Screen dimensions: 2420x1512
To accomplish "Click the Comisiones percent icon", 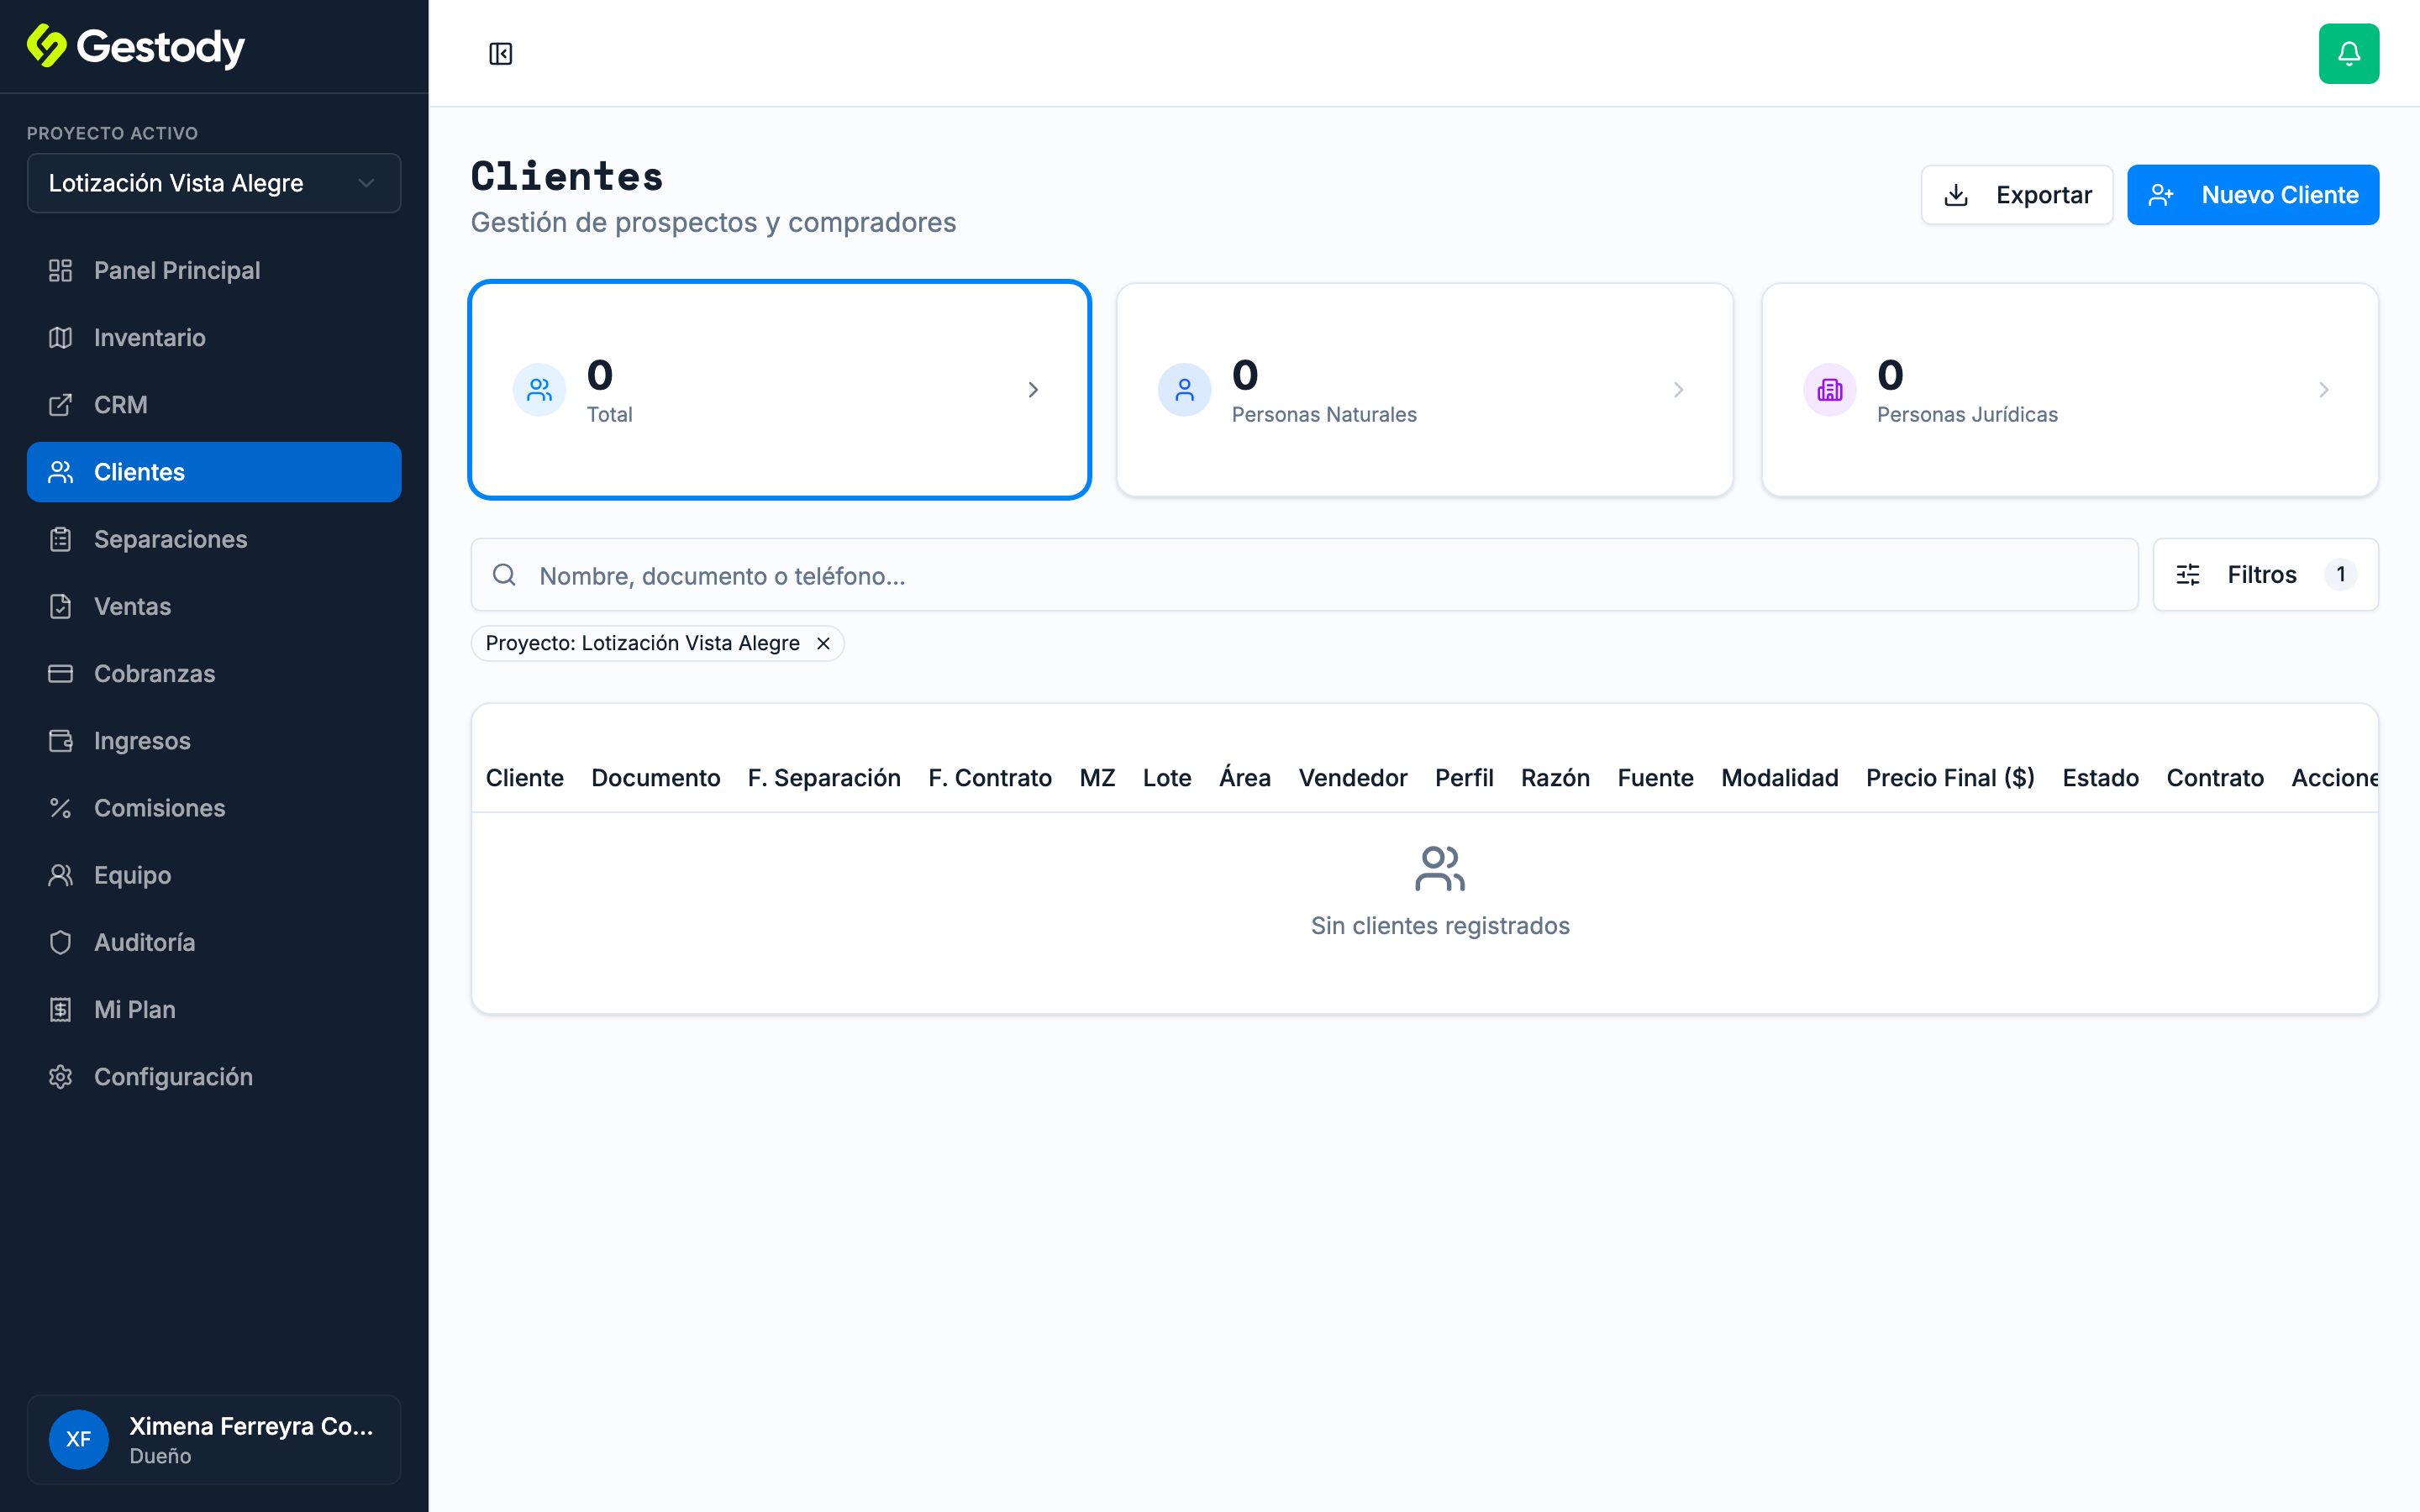I will pyautogui.click(x=60, y=808).
